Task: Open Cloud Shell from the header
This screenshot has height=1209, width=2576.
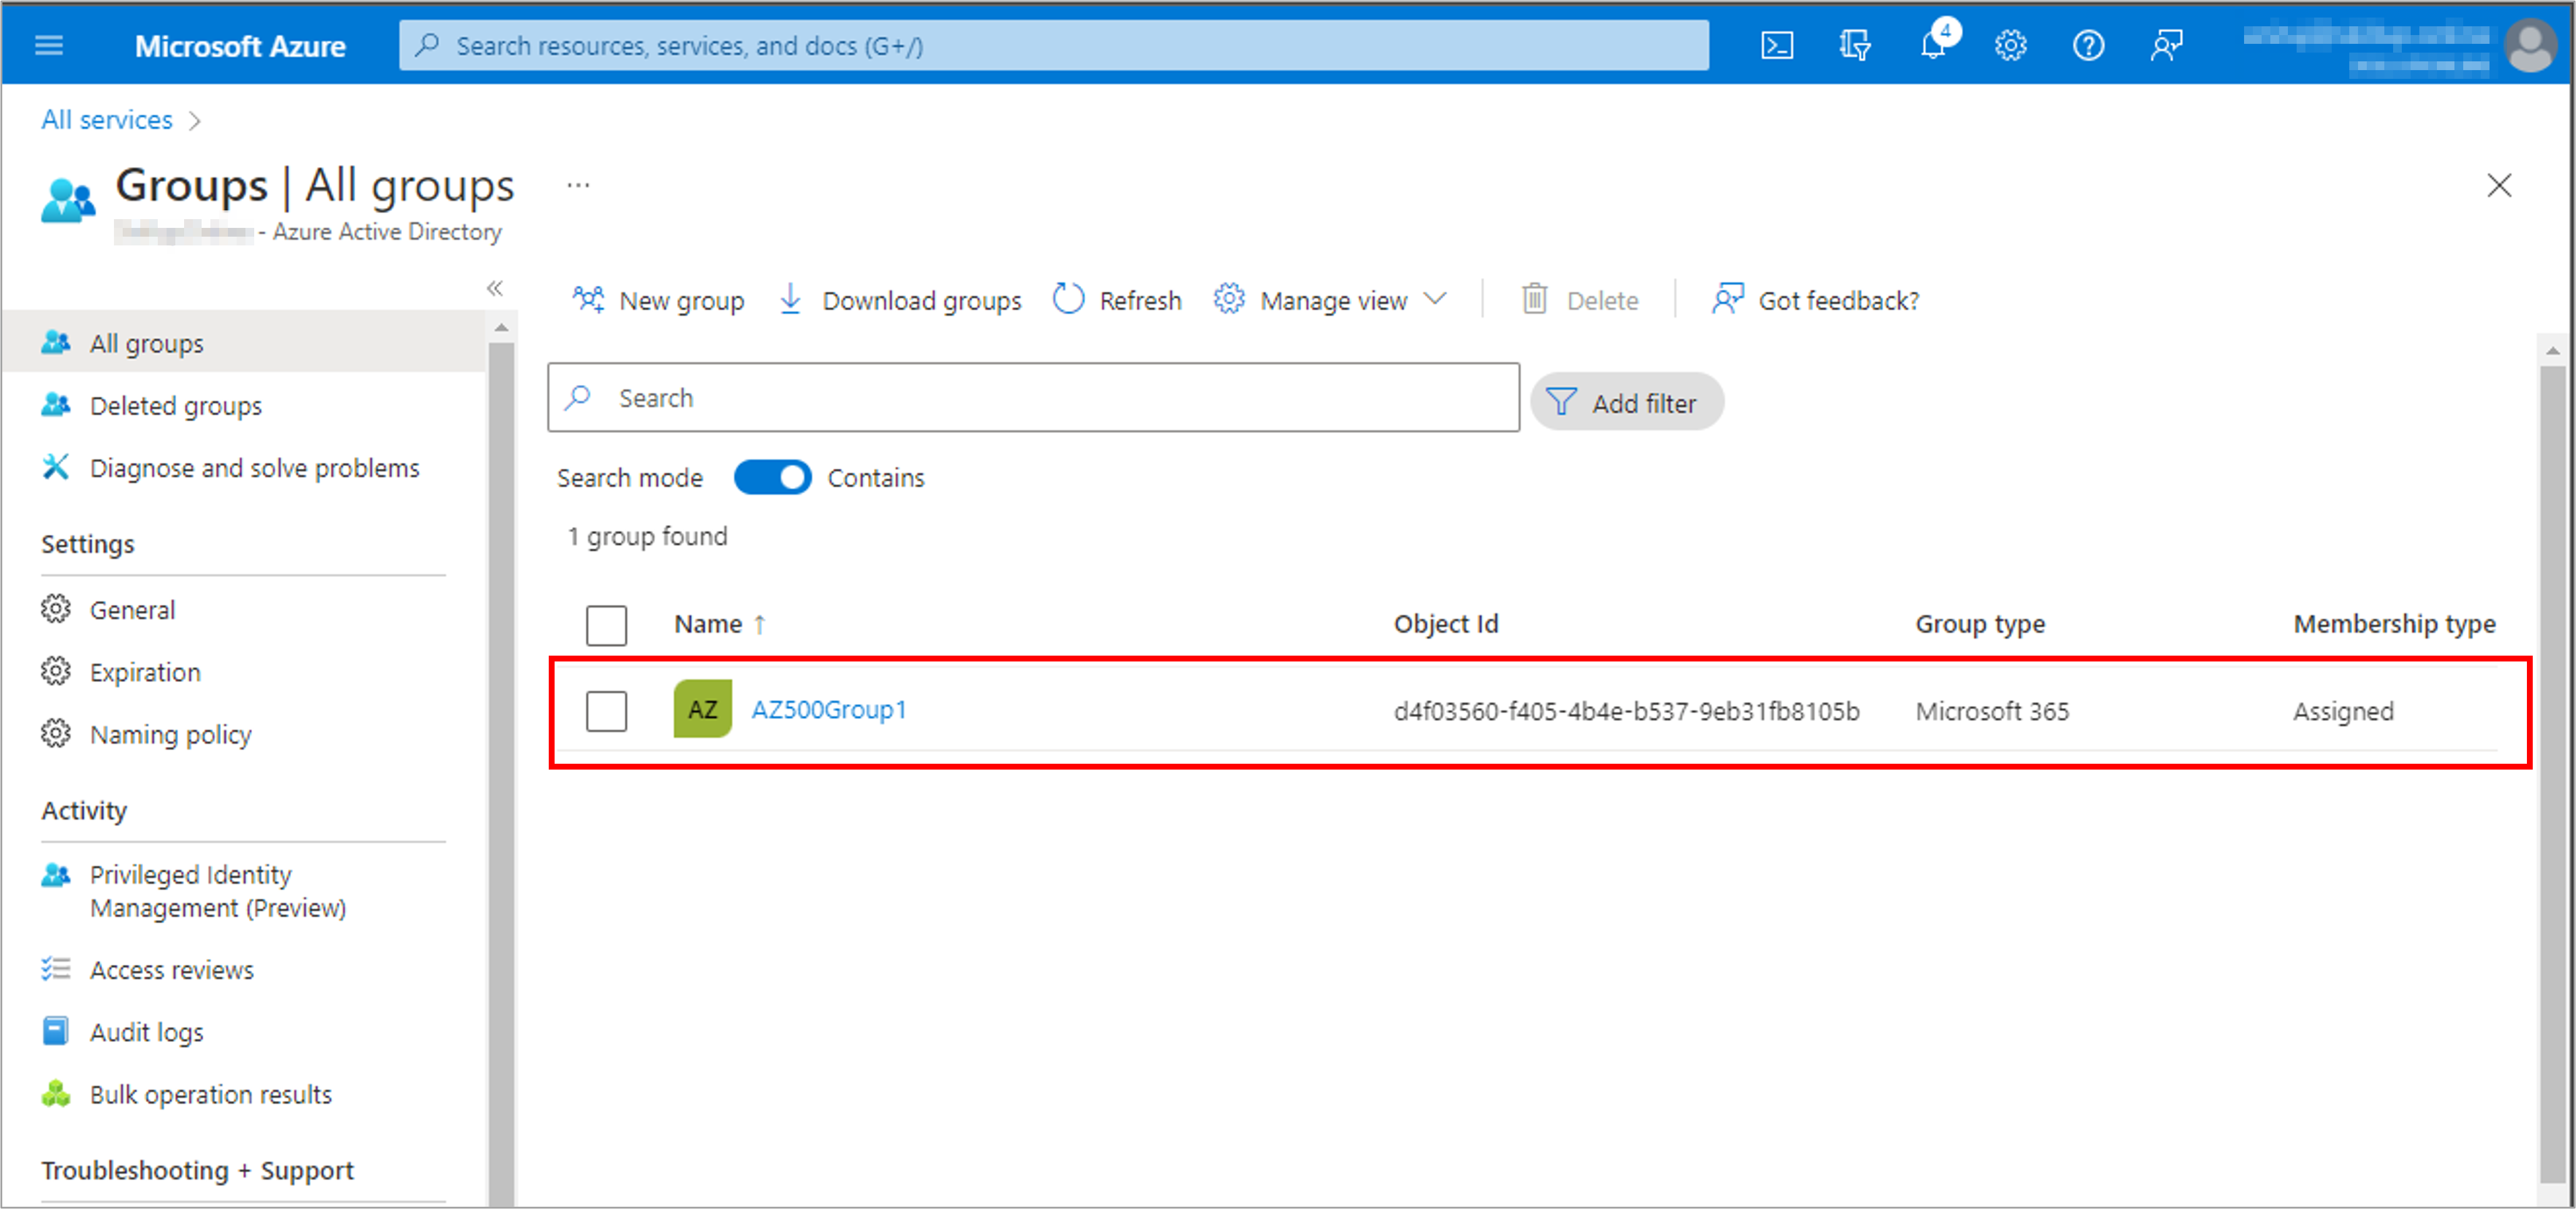Action: [x=1776, y=45]
